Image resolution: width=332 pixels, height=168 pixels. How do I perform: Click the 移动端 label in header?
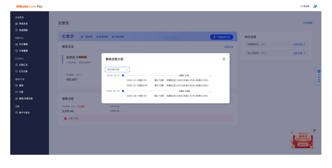pyautogui.click(x=306, y=6)
